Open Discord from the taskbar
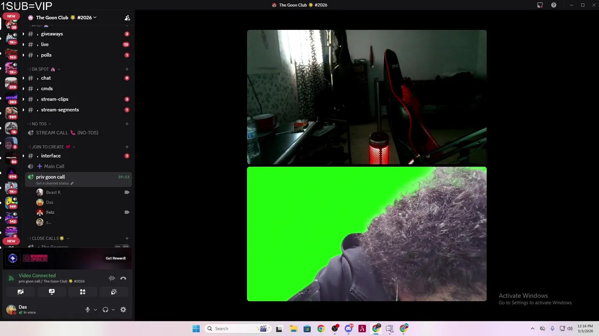This screenshot has width=599, height=336. (x=348, y=329)
